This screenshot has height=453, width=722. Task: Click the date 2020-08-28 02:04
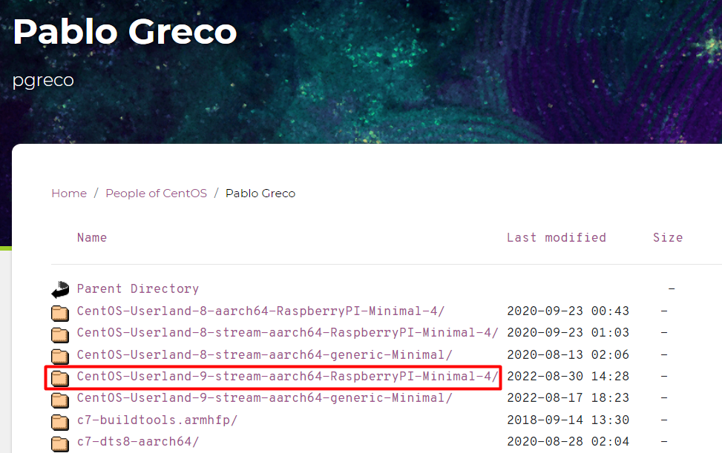coord(568,441)
